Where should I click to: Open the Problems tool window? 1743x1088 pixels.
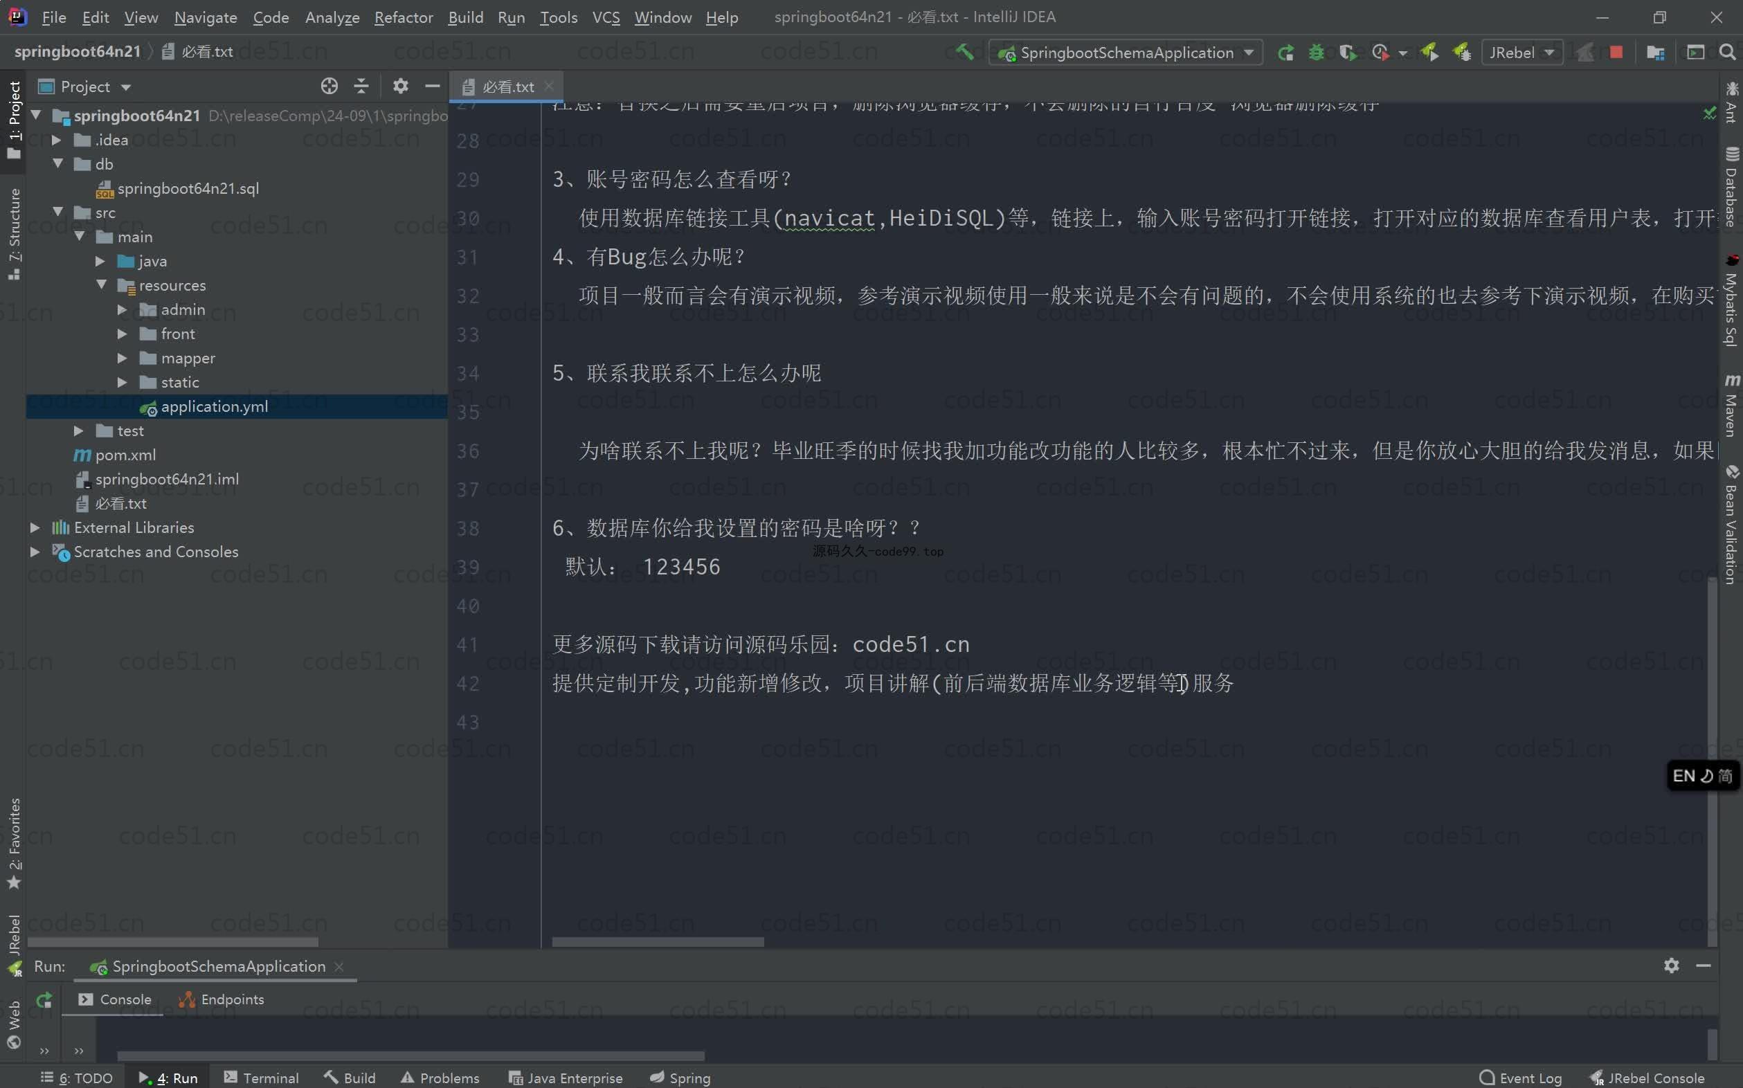tap(440, 1077)
